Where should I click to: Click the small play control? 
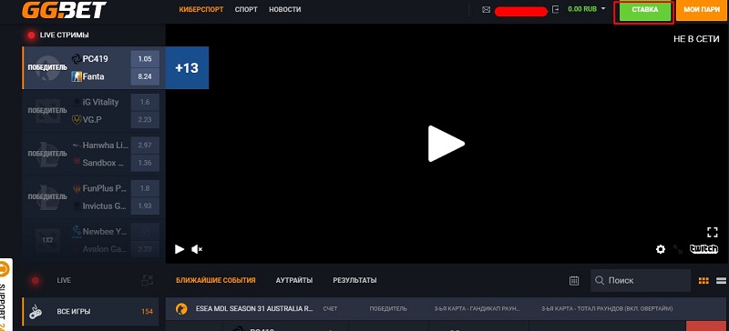click(180, 249)
